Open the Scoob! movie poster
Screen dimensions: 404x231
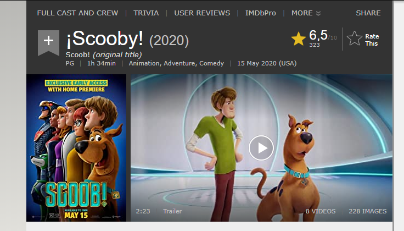coord(76,148)
